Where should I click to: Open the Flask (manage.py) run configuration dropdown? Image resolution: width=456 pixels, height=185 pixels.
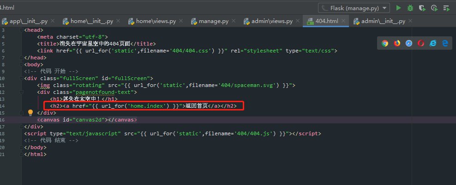(x=354, y=8)
